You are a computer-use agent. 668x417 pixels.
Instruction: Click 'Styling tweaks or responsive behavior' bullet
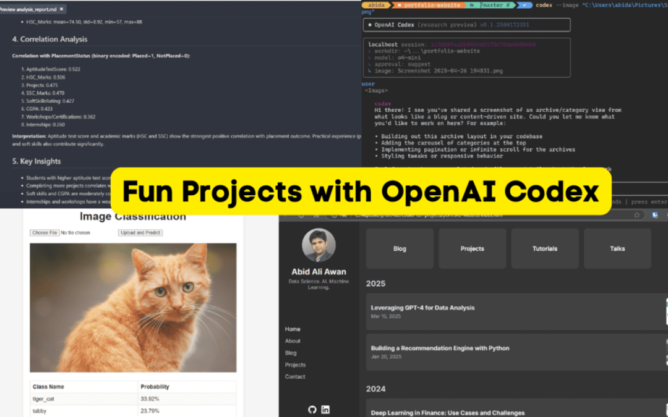(439, 156)
